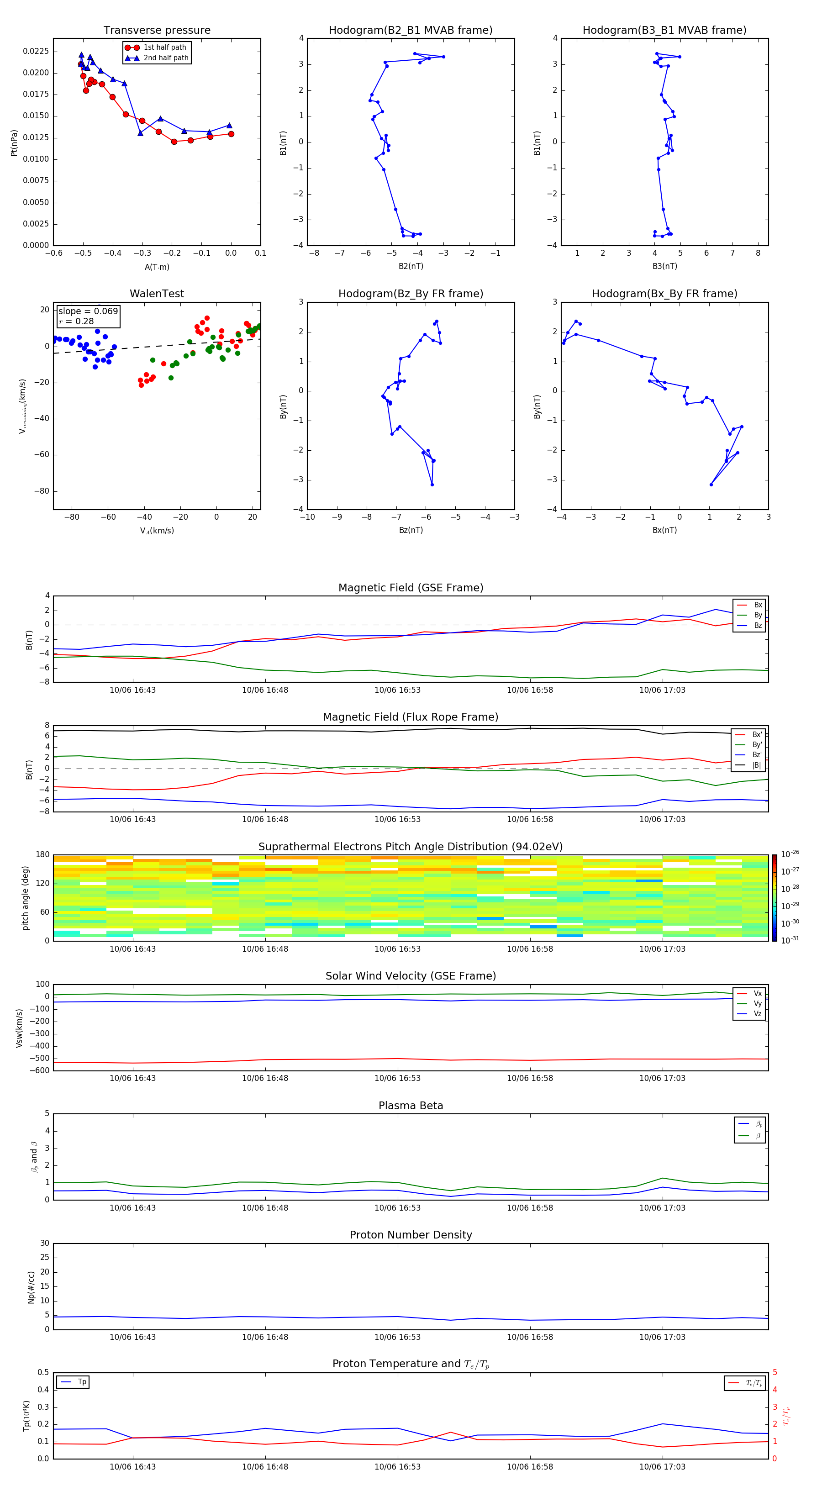822x1507 pixels.
Task: Click the "r = 0.28" annotation
Action: pyautogui.click(x=77, y=322)
